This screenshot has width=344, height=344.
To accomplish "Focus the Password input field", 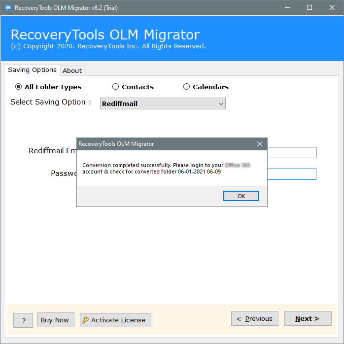I will pos(292,174).
